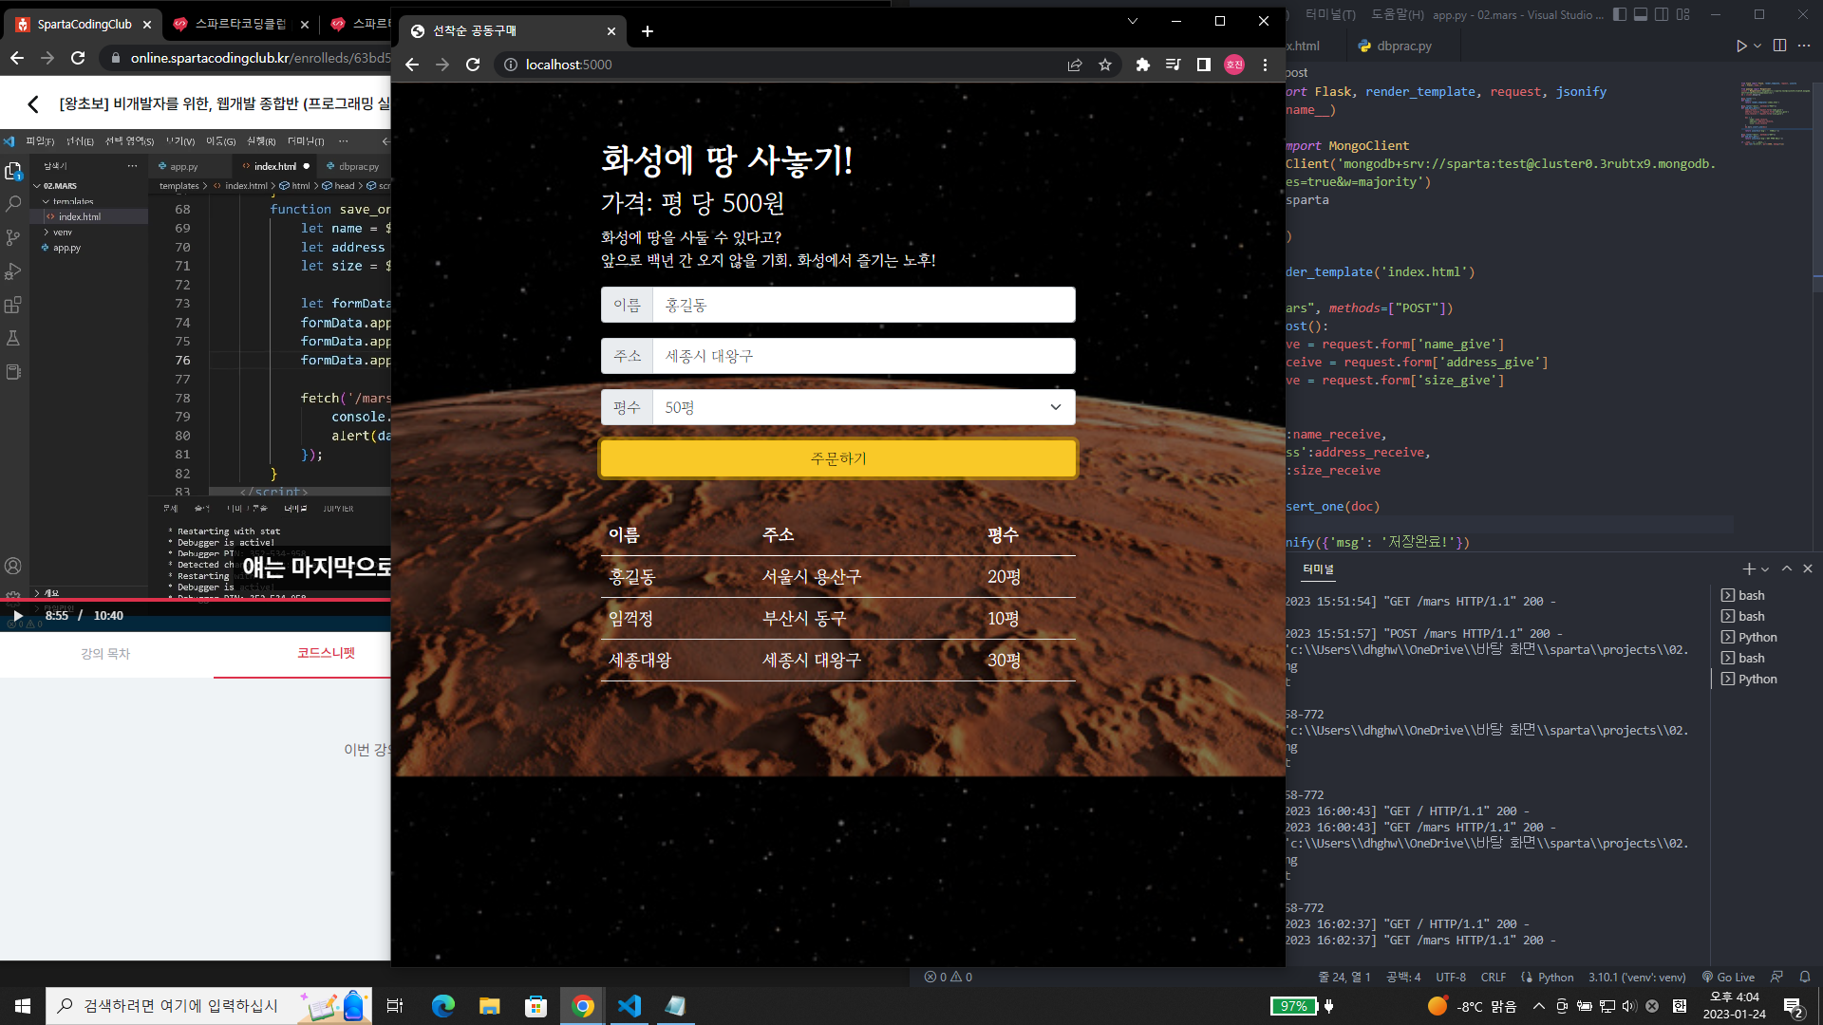Select Python language mode in status bar
Screen dimensions: 1823x1025
point(1555,977)
